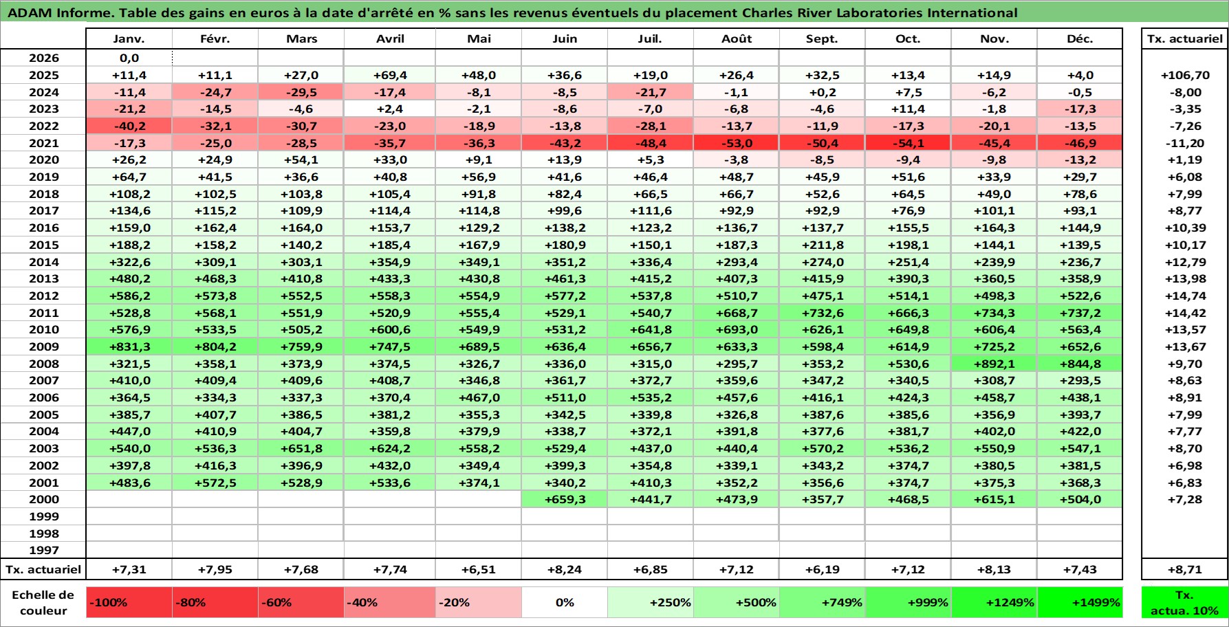1229x627 pixels.
Task: Select the 'Juil.' column header
Action: (651, 38)
